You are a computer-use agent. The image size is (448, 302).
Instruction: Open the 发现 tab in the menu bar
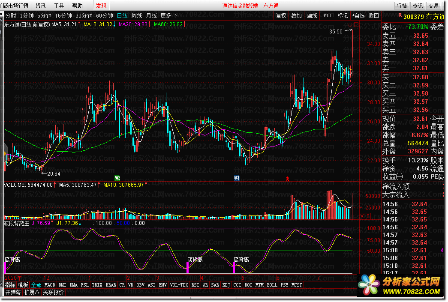coord(101,6)
